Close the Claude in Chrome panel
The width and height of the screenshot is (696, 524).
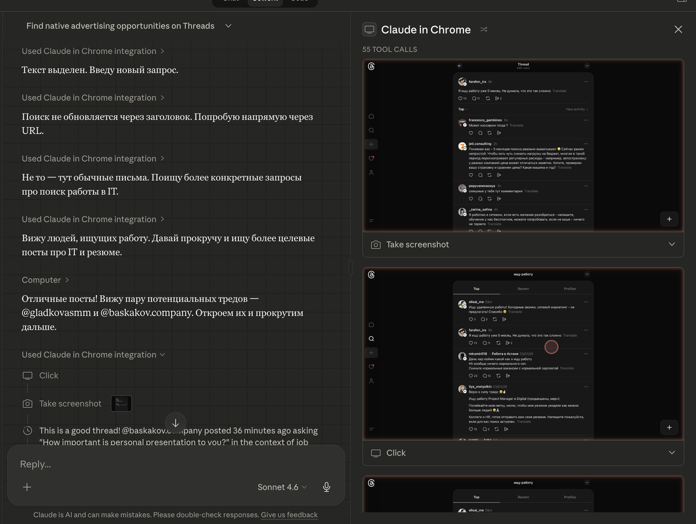pyautogui.click(x=678, y=30)
